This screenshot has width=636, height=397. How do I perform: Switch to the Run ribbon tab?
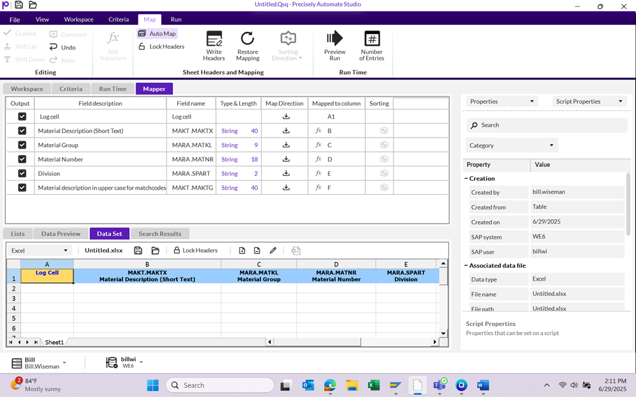click(x=176, y=20)
